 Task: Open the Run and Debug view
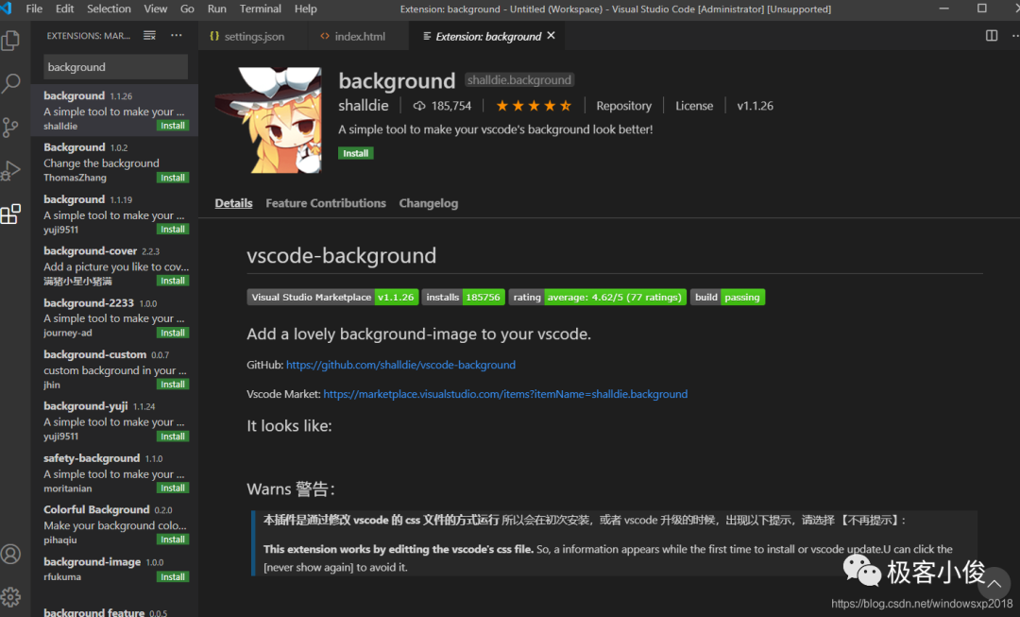point(10,170)
